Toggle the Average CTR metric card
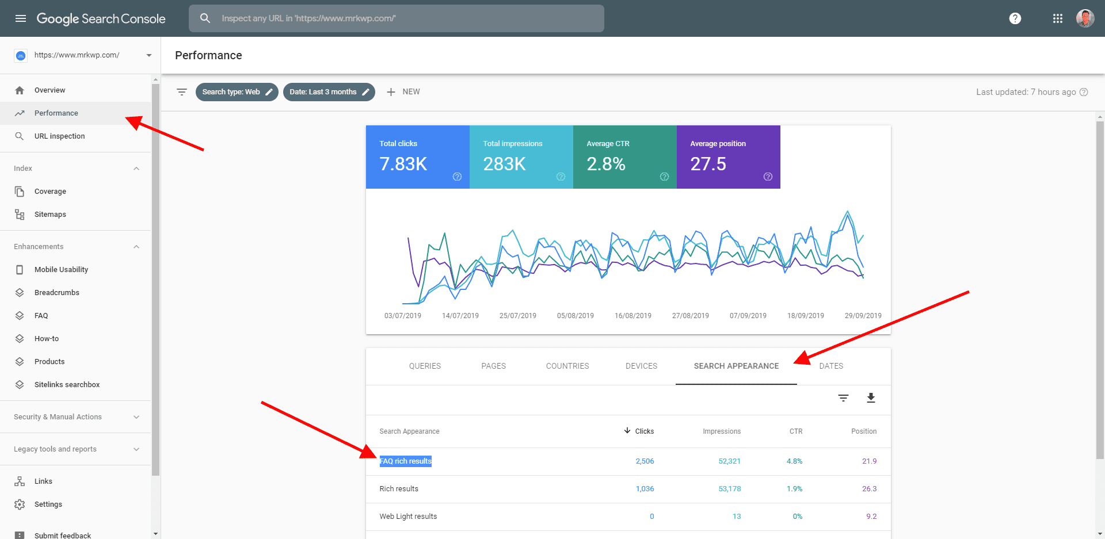Screen dimensions: 1105x539 [x=625, y=157]
